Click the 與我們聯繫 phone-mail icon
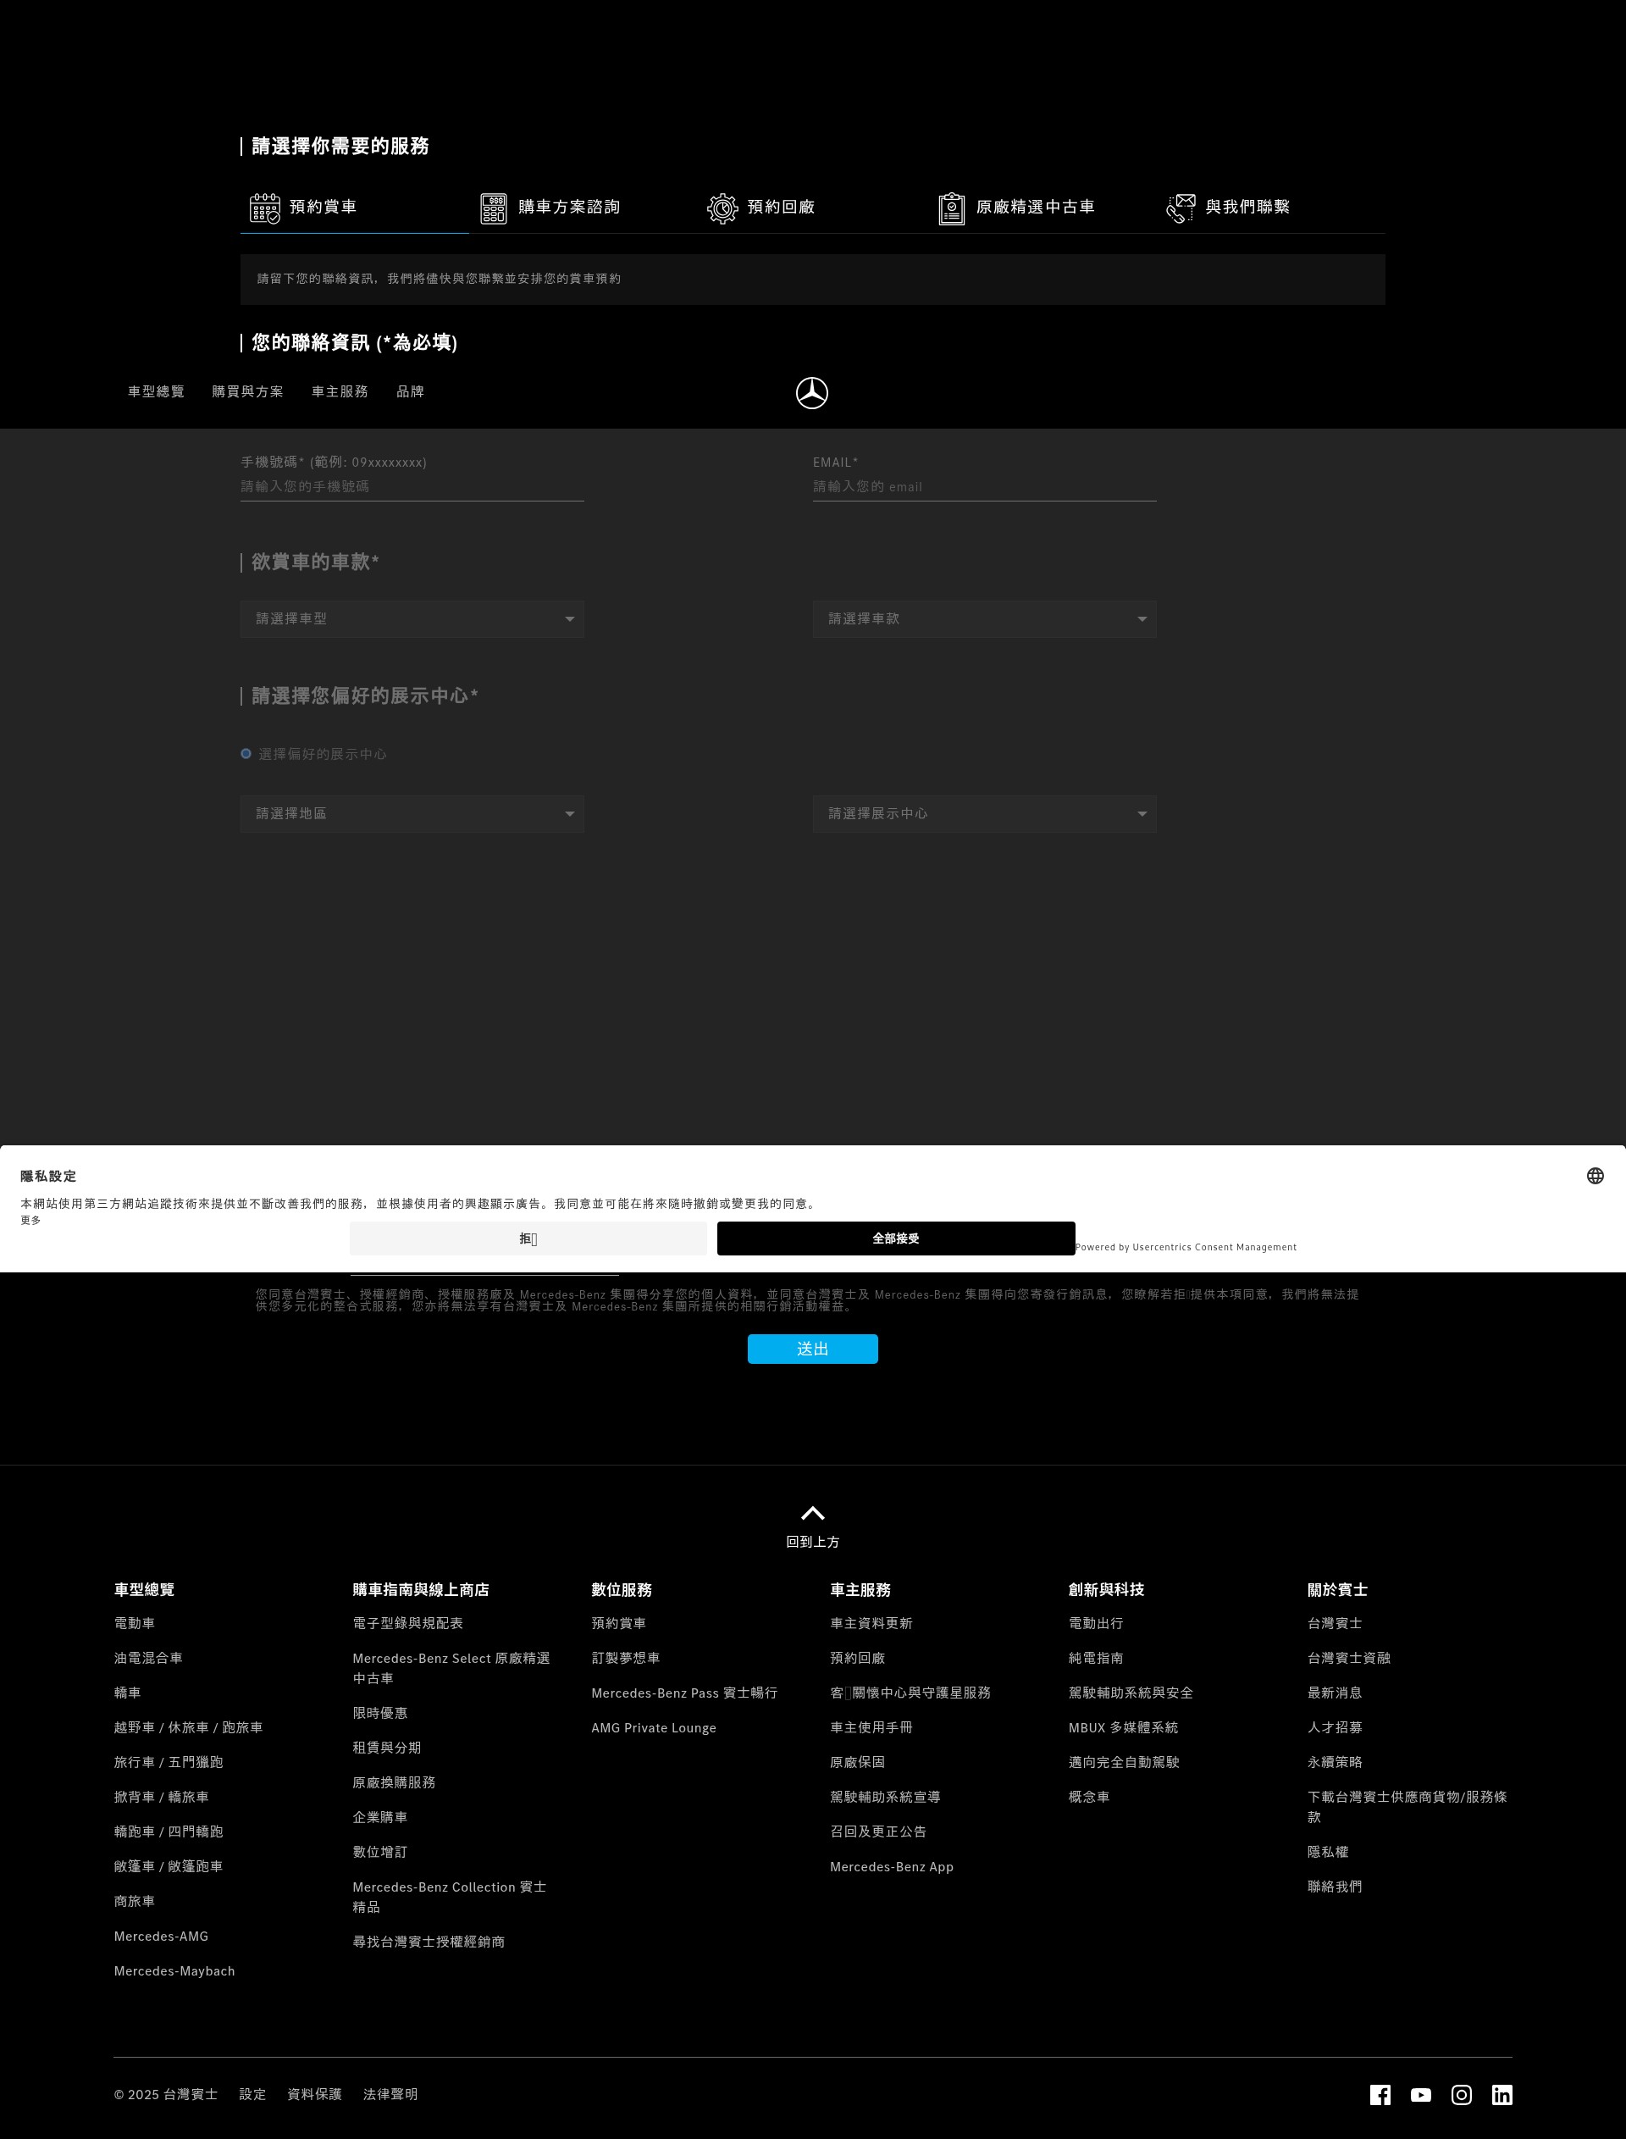 coord(1181,208)
